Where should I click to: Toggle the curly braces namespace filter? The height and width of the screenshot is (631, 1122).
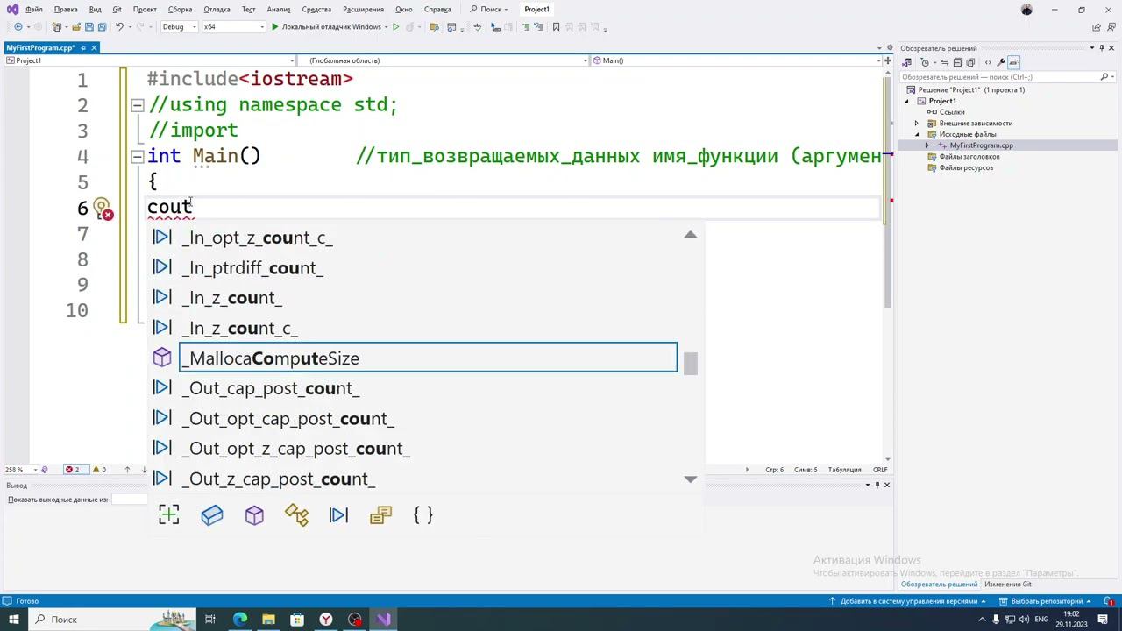coord(423,515)
